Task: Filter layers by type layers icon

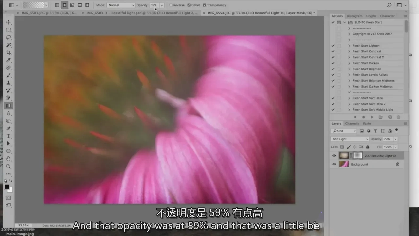Action: 375,131
